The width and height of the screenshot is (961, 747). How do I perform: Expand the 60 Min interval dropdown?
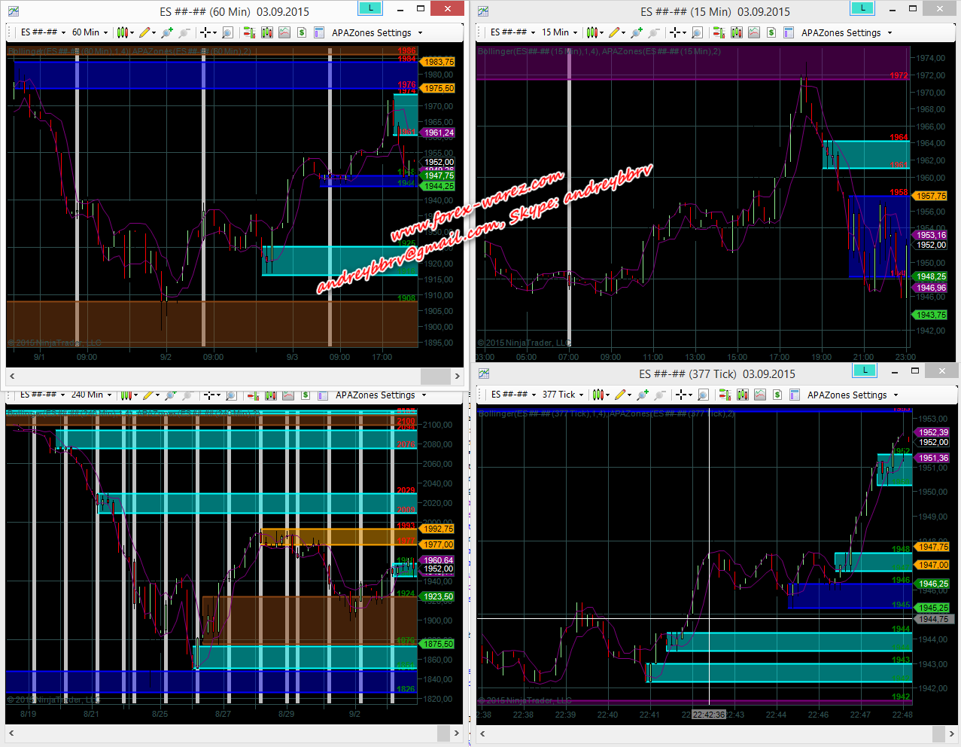click(x=90, y=32)
